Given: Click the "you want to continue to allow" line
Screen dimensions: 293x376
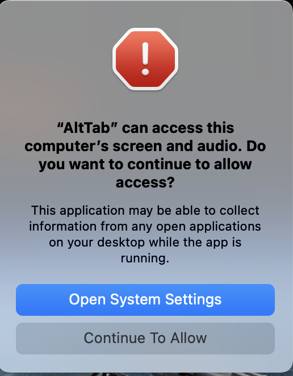Looking at the screenshot, I should (145, 165).
